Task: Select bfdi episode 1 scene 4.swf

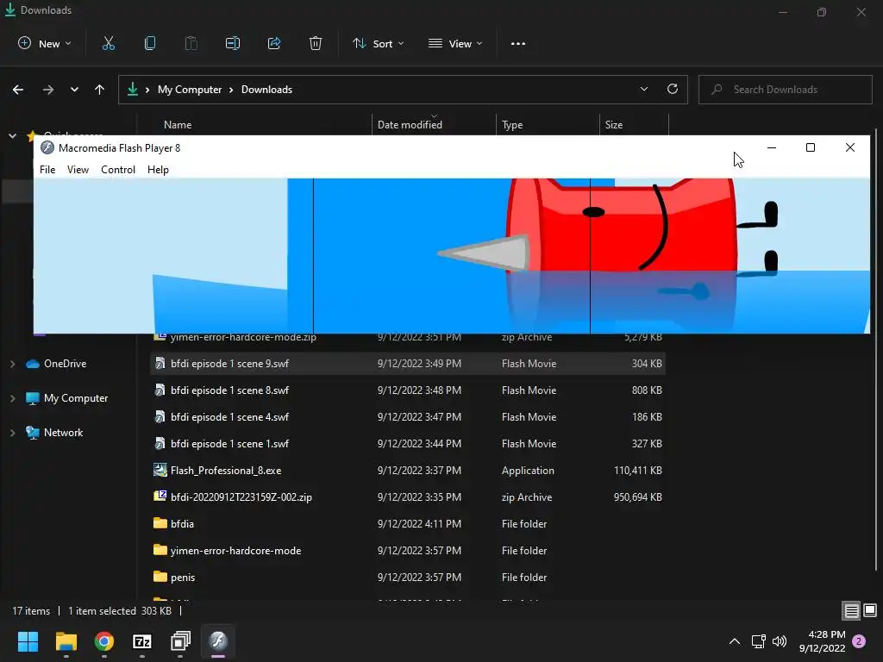Action: [x=408, y=417]
